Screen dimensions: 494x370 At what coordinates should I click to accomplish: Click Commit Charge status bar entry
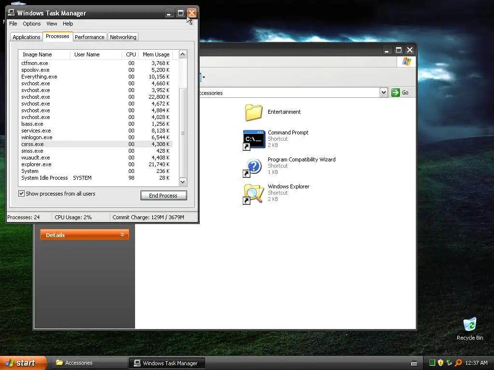149,217
